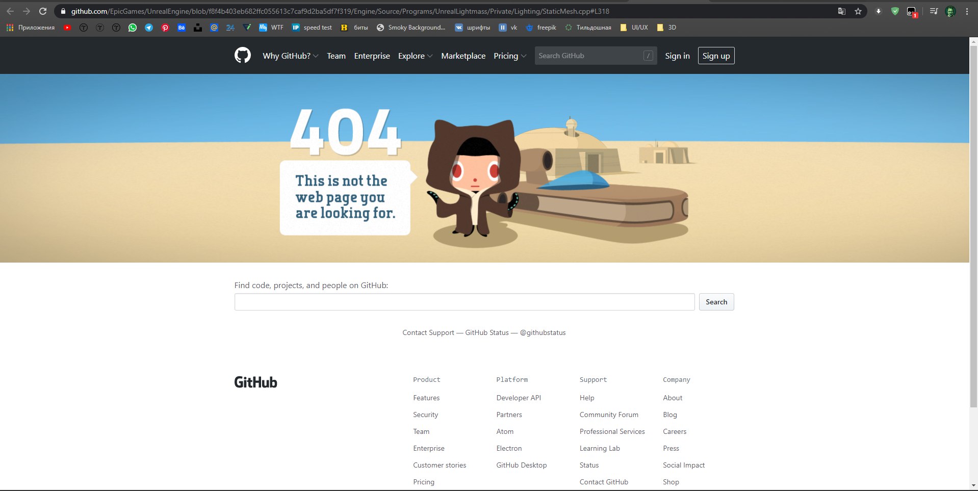Expand the 3D bookmarks folder
Screen dimensions: 978x491
[666, 28]
